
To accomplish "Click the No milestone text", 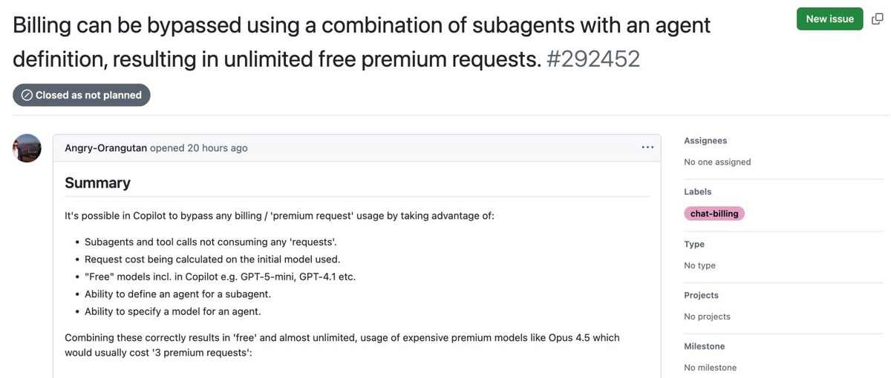I will pyautogui.click(x=710, y=368).
